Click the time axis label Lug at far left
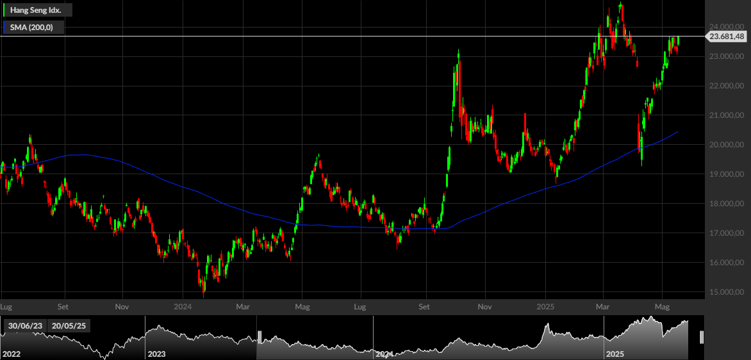Screen dimensions: 751x360 (x=6, y=306)
